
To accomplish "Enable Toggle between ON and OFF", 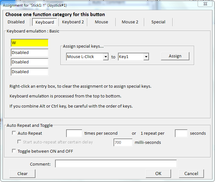I will tap(14, 151).
